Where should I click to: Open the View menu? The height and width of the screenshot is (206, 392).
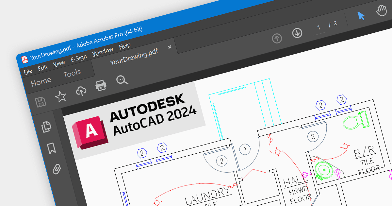coord(59,63)
